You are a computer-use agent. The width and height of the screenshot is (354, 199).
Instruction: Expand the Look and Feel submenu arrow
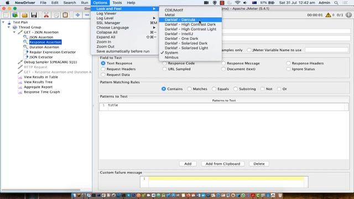(x=154, y=9)
